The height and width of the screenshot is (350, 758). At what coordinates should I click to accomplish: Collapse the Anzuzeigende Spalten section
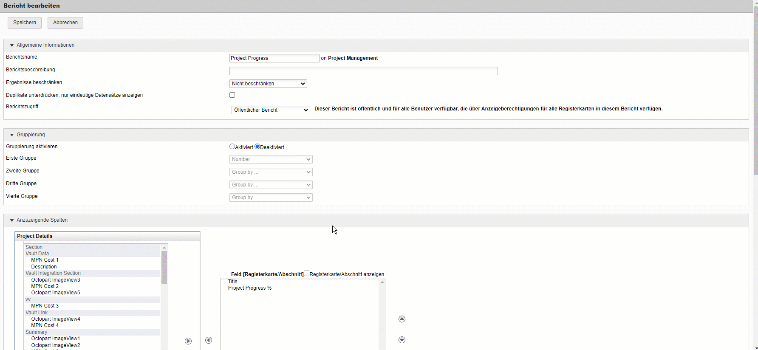coord(12,220)
